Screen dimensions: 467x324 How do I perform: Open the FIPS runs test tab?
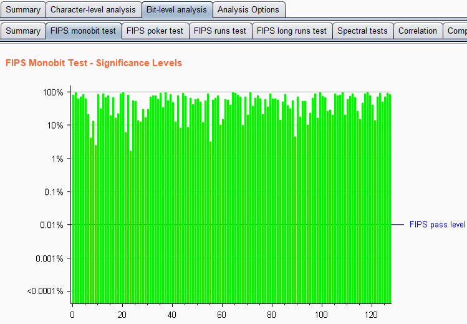220,31
